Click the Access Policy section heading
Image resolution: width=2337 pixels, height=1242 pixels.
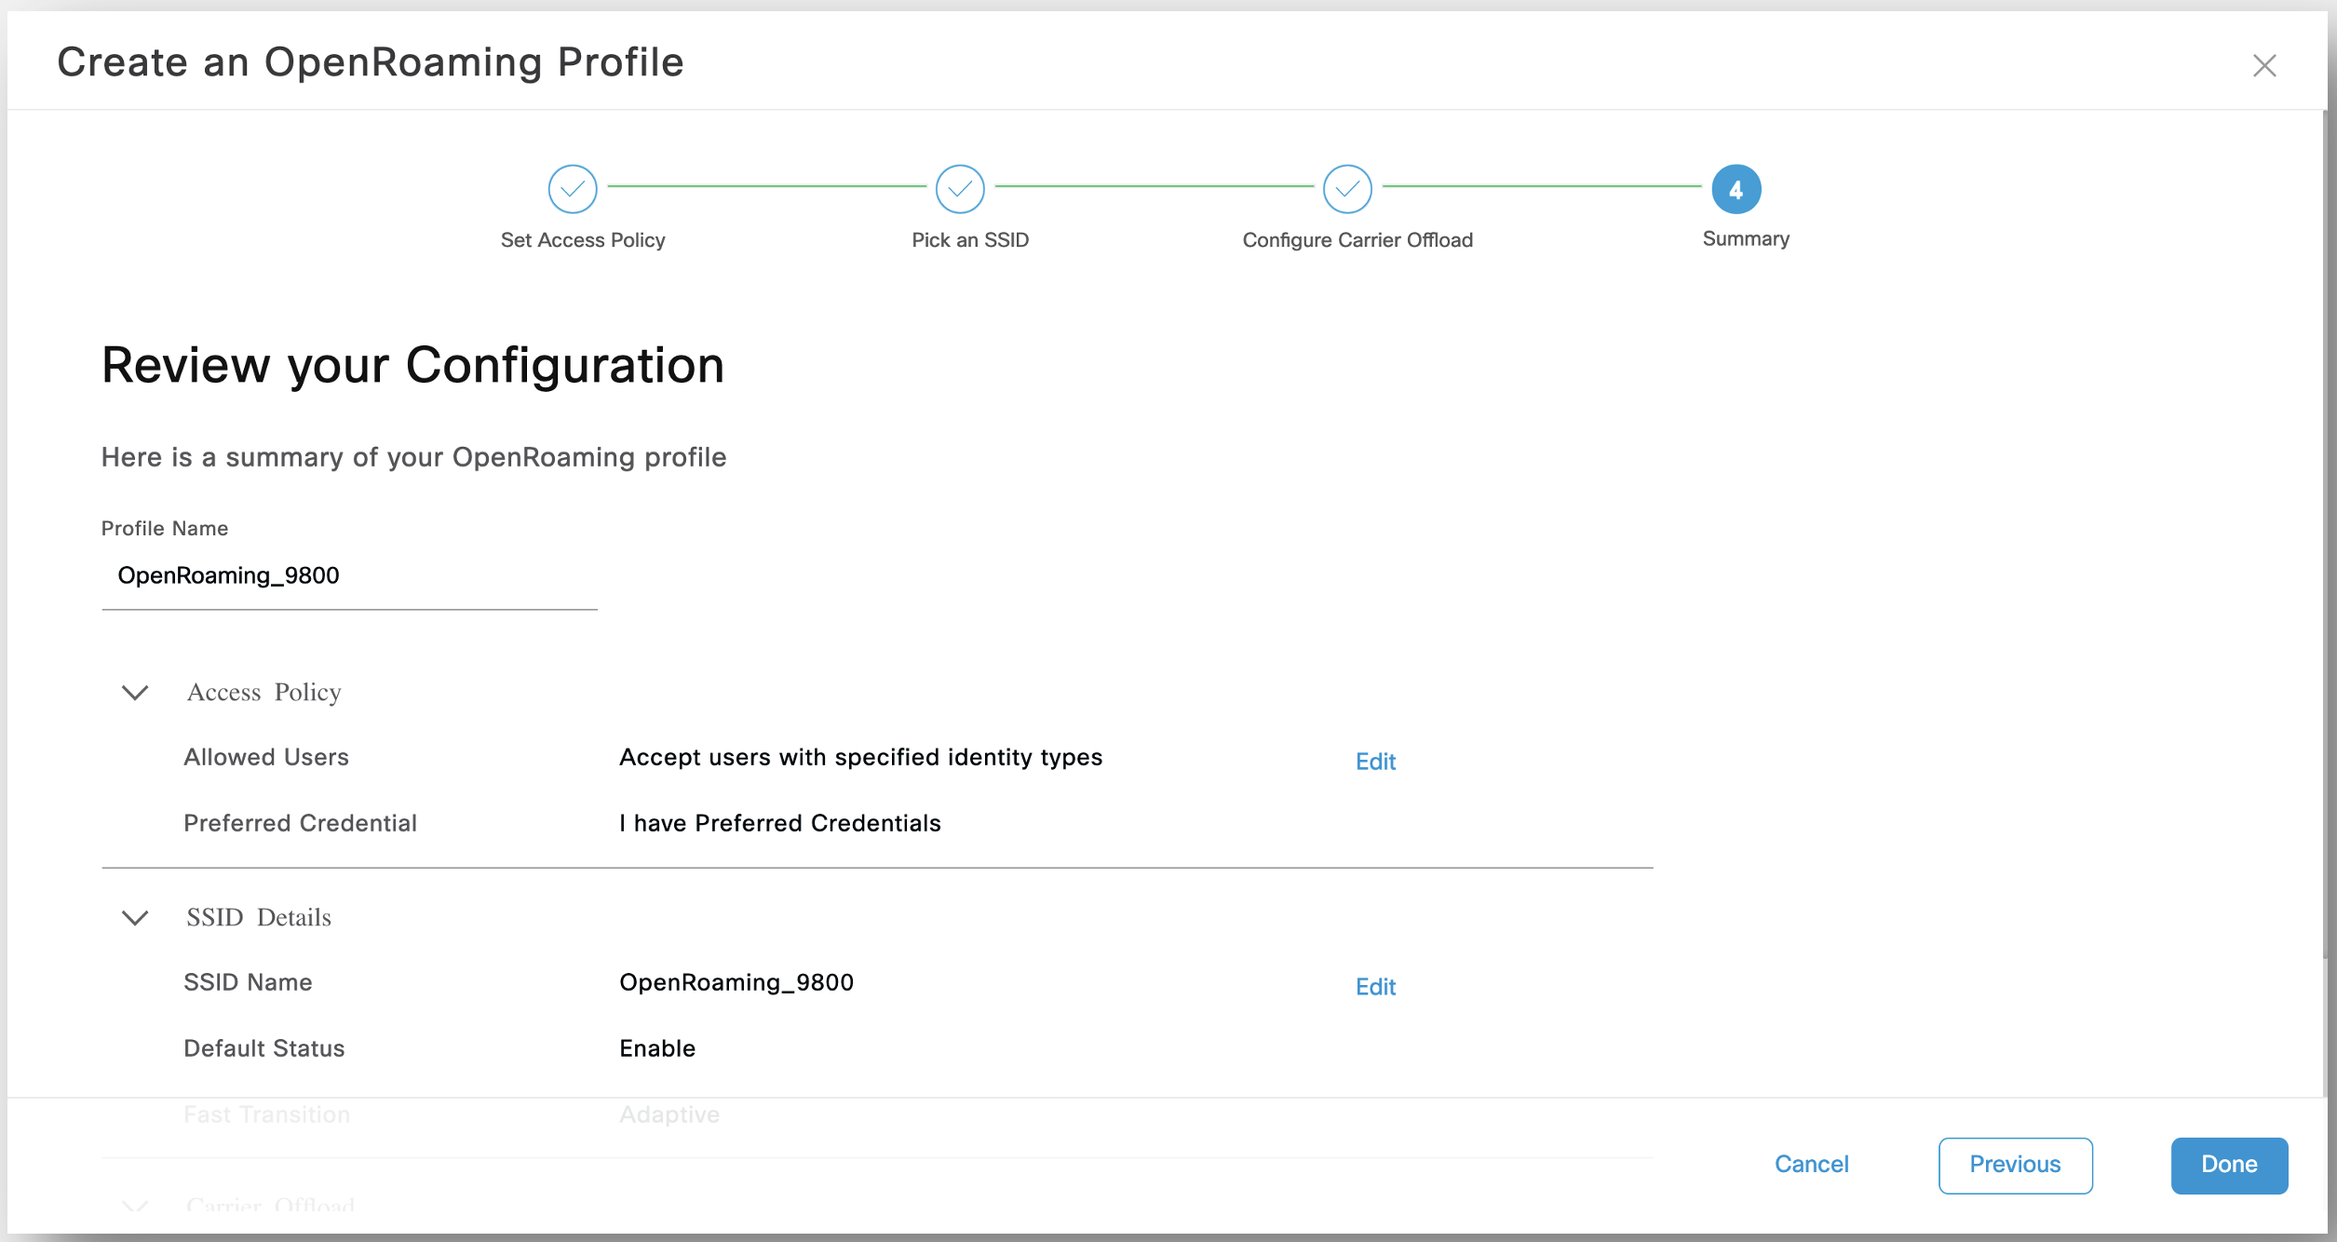[x=263, y=693]
